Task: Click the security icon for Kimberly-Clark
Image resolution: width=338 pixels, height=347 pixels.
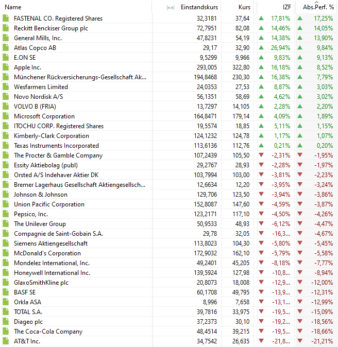Action: click(6, 135)
